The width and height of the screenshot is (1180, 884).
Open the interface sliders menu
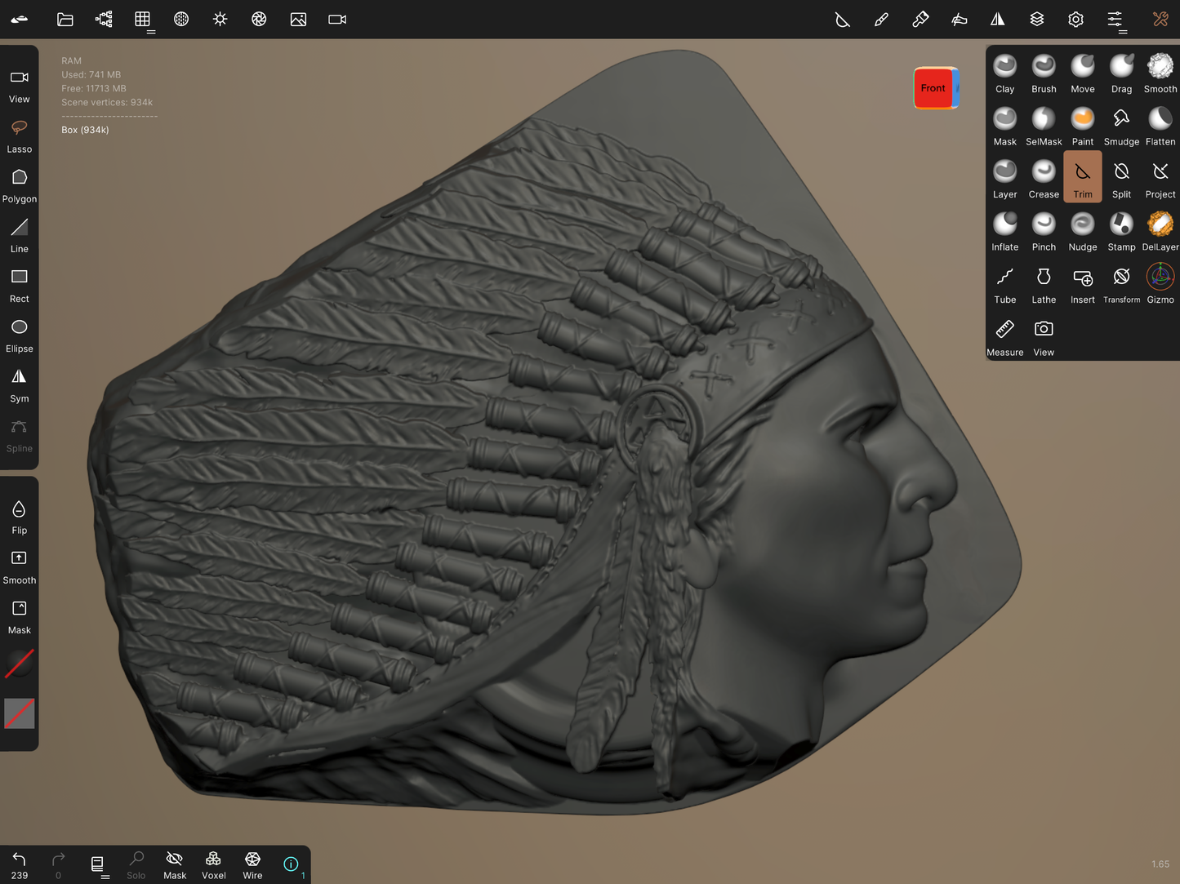(1115, 20)
